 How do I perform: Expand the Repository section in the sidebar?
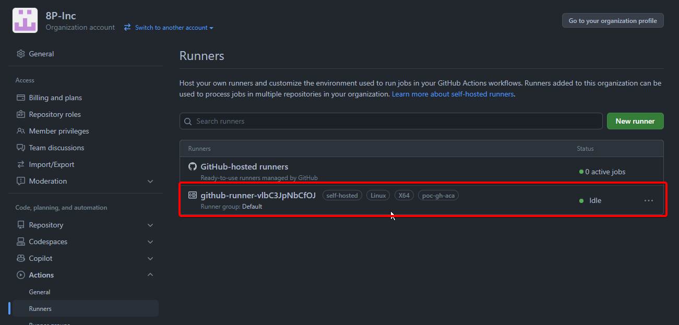[x=150, y=225]
